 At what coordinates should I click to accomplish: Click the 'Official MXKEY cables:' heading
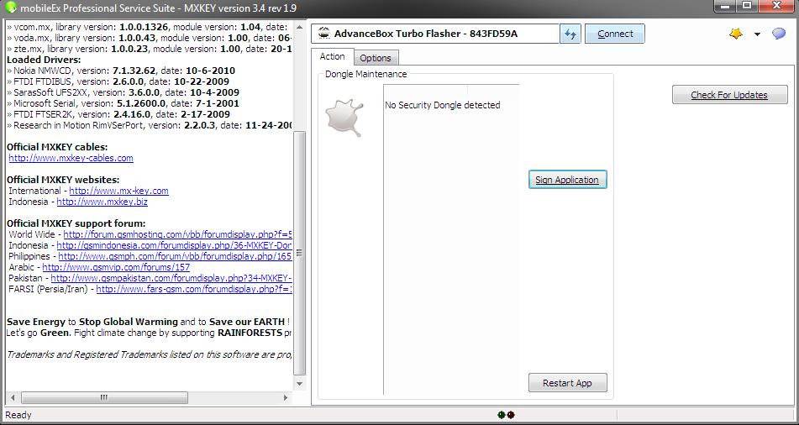58,147
